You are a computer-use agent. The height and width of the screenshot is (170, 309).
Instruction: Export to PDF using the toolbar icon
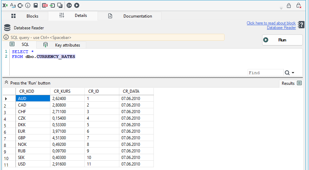45,6
